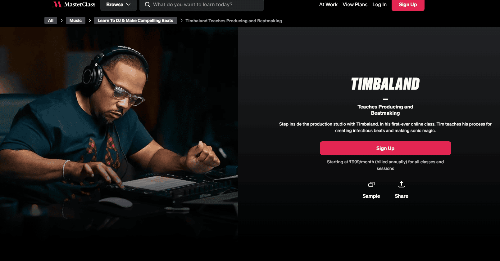
Task: Click the Browse dropdown arrow
Action: click(x=128, y=5)
